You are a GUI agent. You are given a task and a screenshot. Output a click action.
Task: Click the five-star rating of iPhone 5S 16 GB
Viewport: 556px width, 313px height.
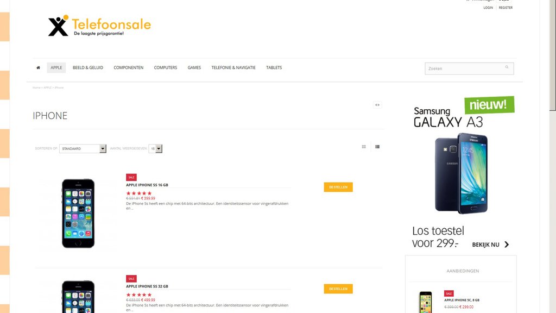[139, 193]
